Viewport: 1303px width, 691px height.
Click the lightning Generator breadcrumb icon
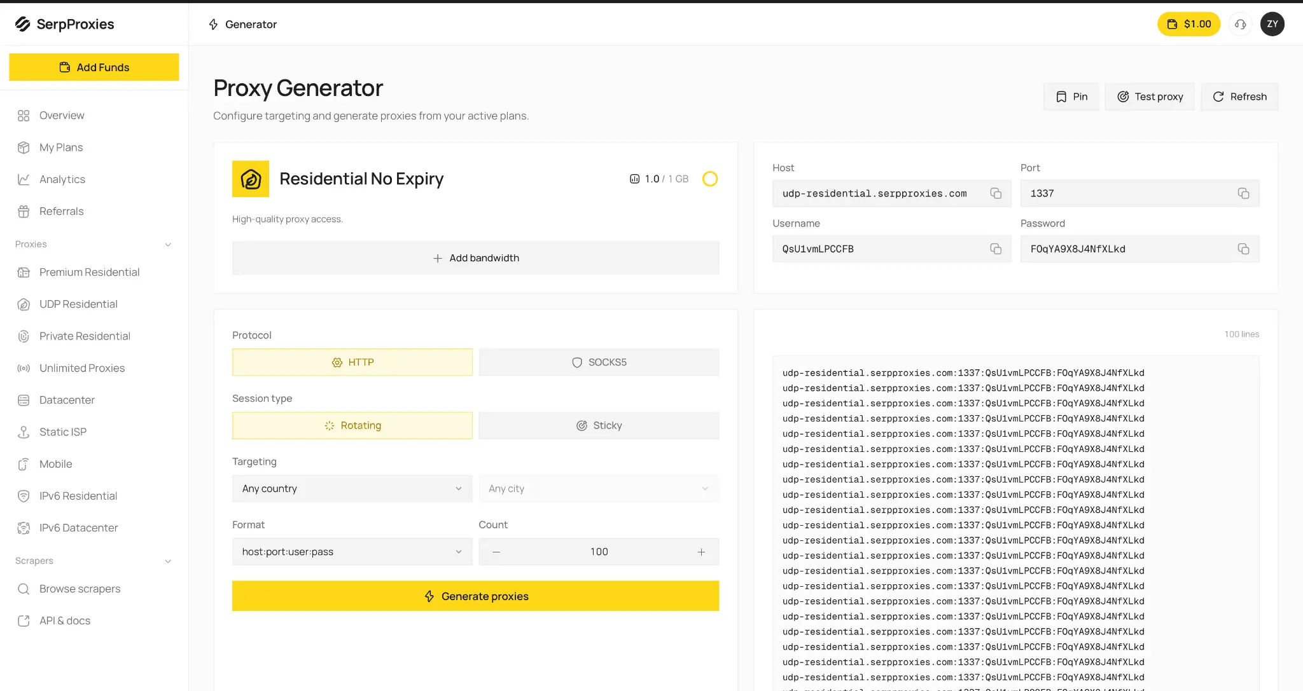tap(213, 24)
